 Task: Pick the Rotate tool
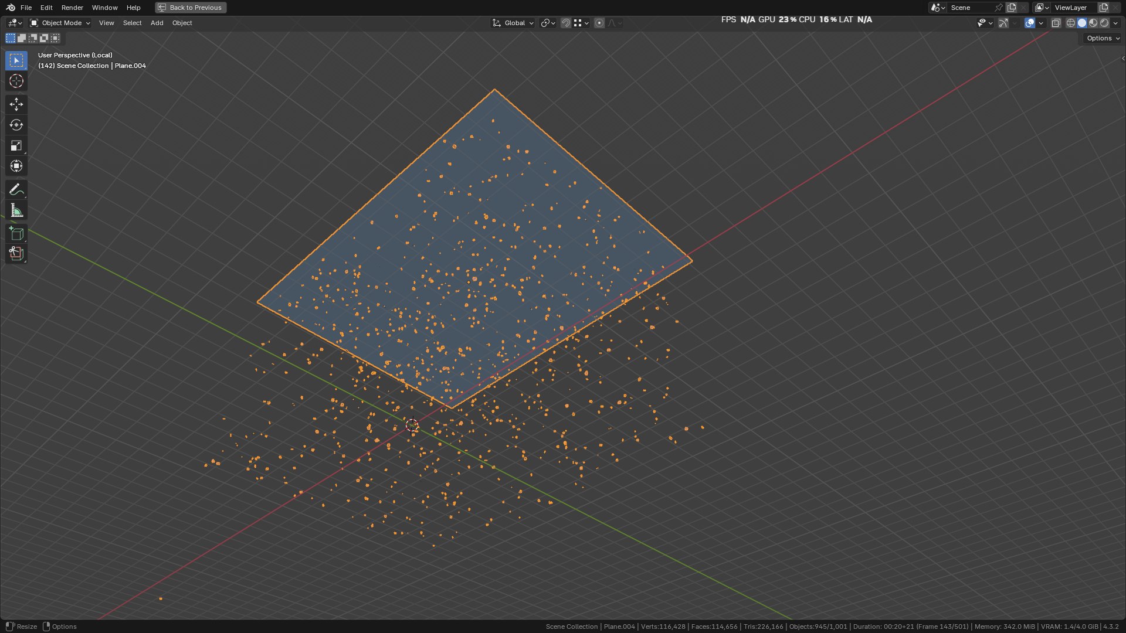pyautogui.click(x=16, y=125)
